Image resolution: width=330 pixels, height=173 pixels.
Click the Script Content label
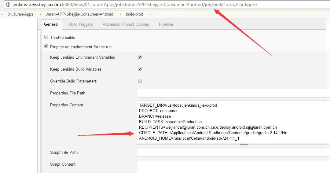click(x=63, y=164)
